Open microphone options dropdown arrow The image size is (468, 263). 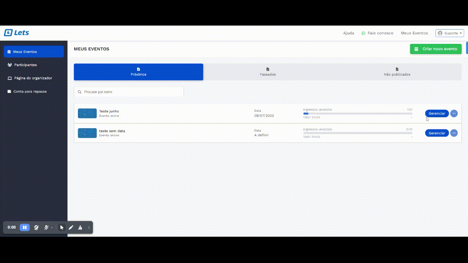(x=52, y=228)
